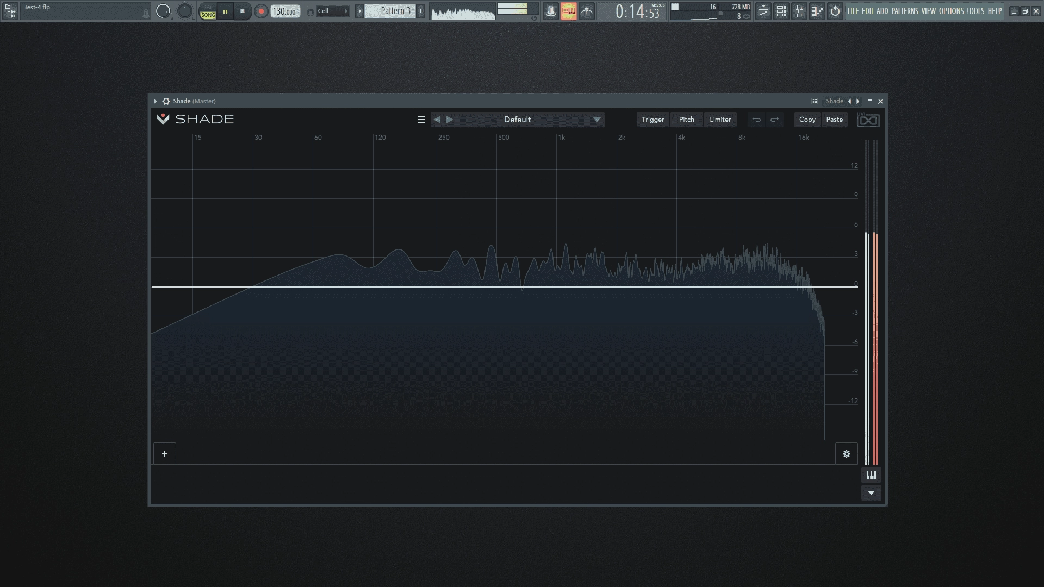Open the FILE menu
The image size is (1044, 587).
[x=853, y=11]
